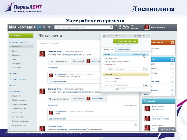Click the 'введите текст задачи' input field
This screenshot has height=140, width=187.
click(x=125, y=69)
